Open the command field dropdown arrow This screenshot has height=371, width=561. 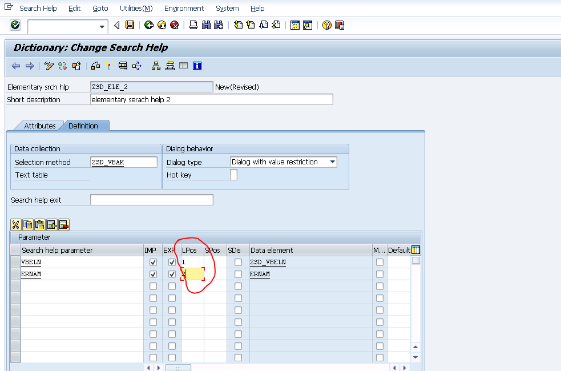click(102, 26)
